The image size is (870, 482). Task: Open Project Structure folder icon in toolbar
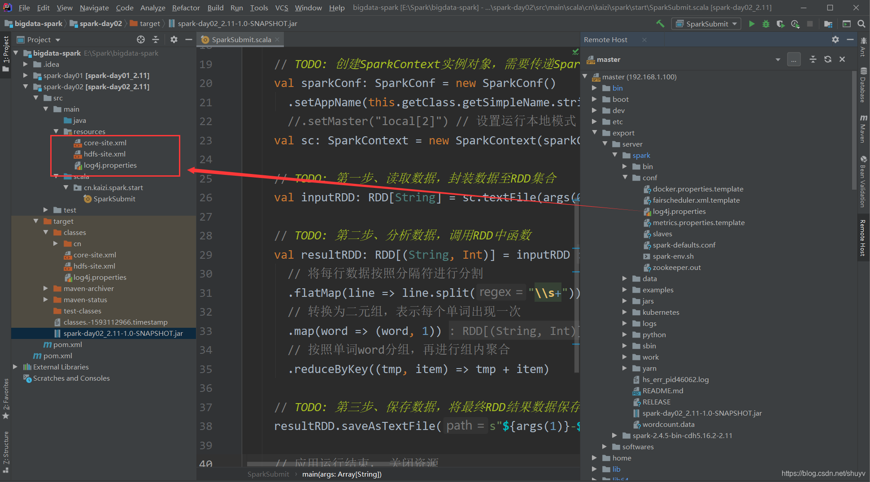click(828, 24)
